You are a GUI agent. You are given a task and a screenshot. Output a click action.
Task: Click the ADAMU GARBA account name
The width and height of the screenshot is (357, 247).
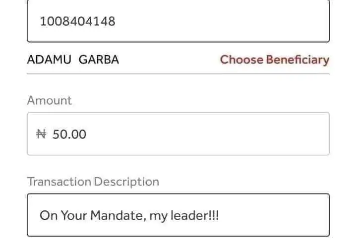(x=73, y=60)
